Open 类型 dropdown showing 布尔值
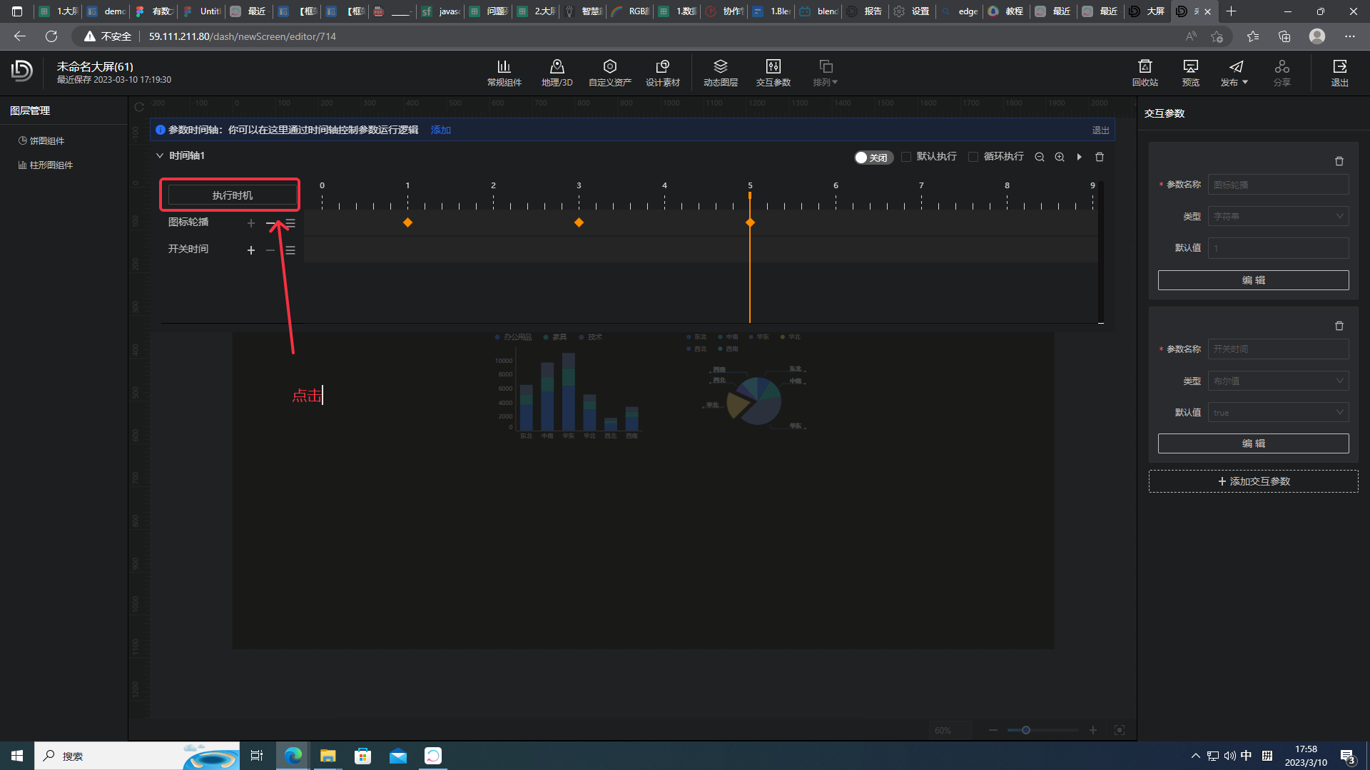 tap(1278, 381)
